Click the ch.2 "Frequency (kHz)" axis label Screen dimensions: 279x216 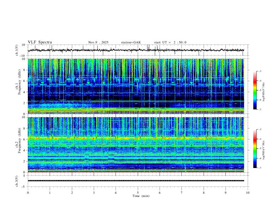[19, 140]
